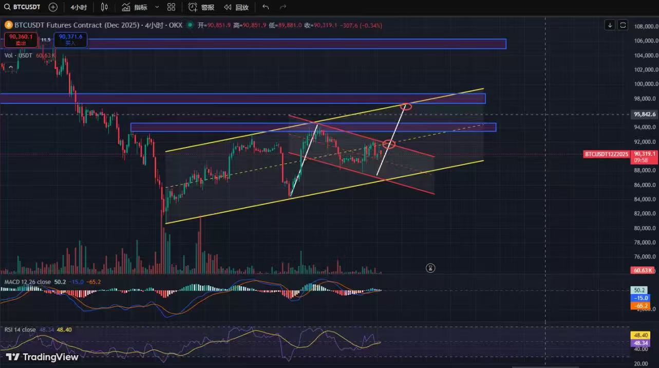The width and height of the screenshot is (659, 368).
Task: Click the blue 买入 buy price button
Action: (70, 40)
